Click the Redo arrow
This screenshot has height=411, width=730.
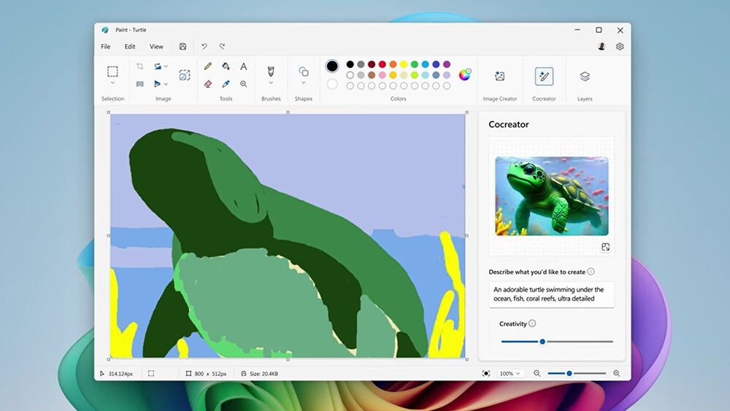(222, 47)
